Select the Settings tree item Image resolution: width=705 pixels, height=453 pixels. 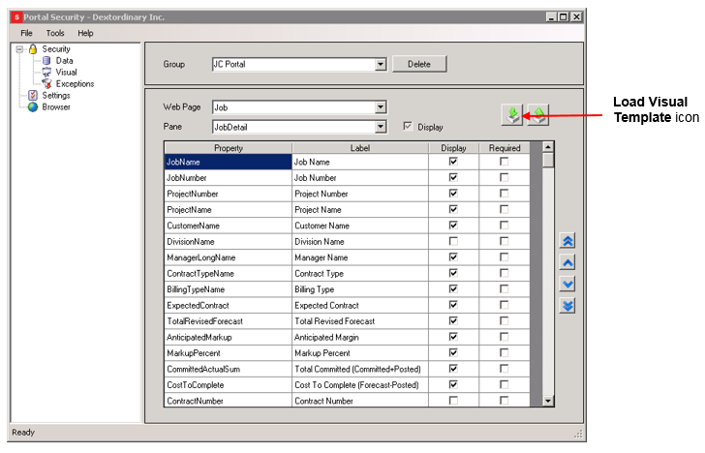pyautogui.click(x=55, y=96)
